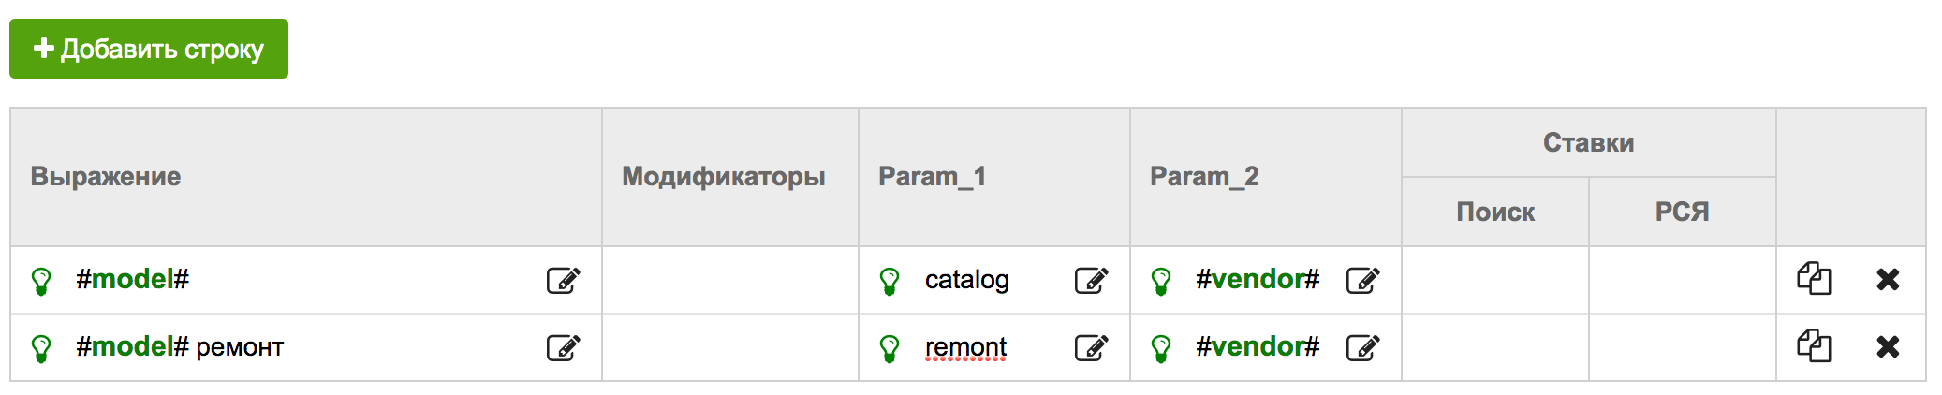Toggle lightbulb beside first #model# expression

click(x=41, y=281)
